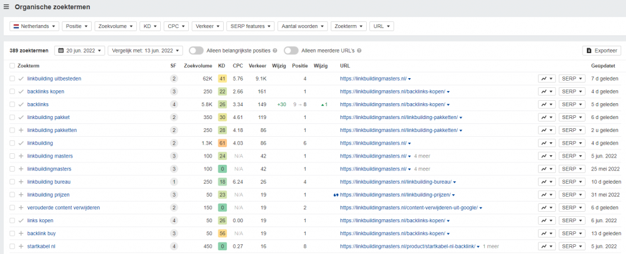Viewport: 626px width, 254px height.
Task: Open keyword link verouderde content verwijderen
Action: click(x=64, y=208)
